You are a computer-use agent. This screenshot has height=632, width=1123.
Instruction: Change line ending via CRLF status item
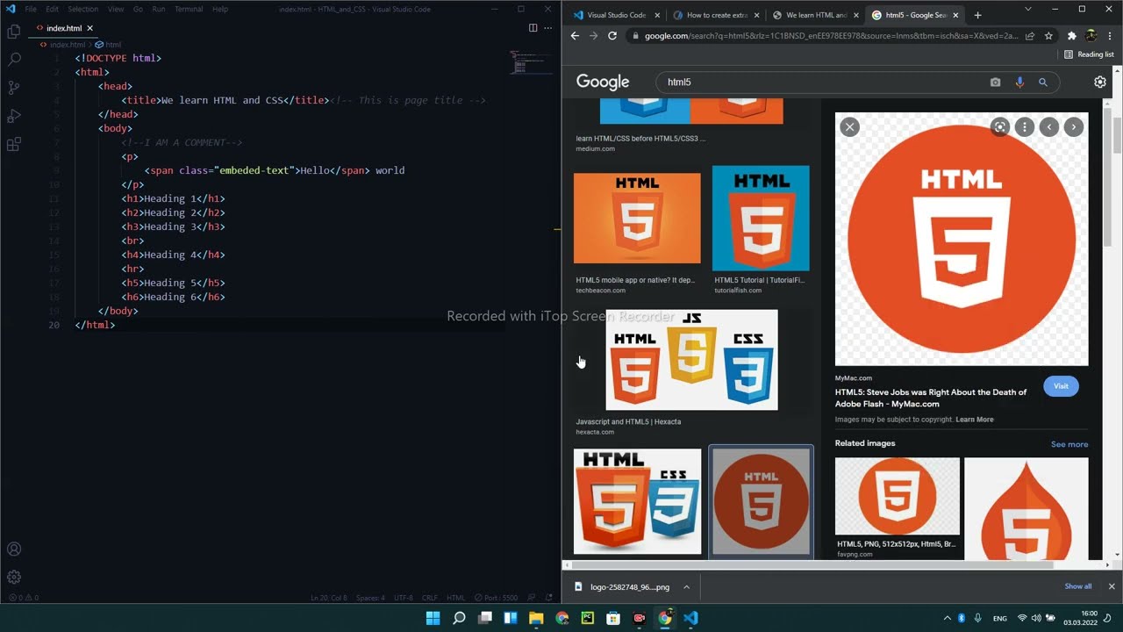430,598
